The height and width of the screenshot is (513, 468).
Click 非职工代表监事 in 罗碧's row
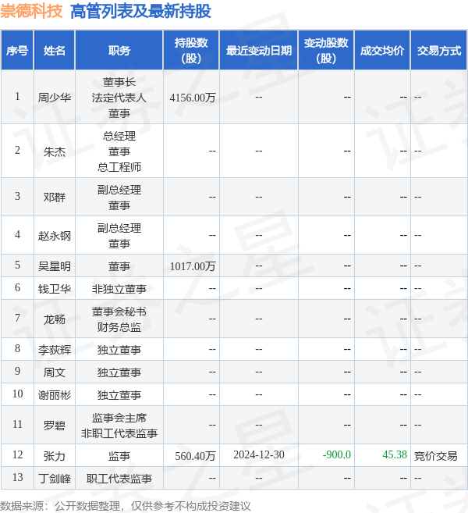coord(119,433)
